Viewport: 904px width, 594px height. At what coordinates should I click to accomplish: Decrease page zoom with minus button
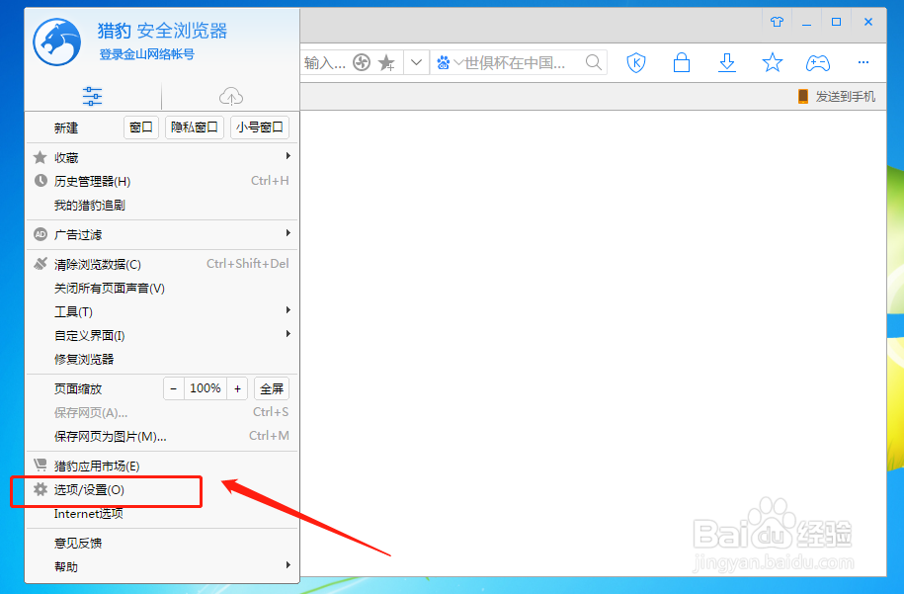point(174,388)
